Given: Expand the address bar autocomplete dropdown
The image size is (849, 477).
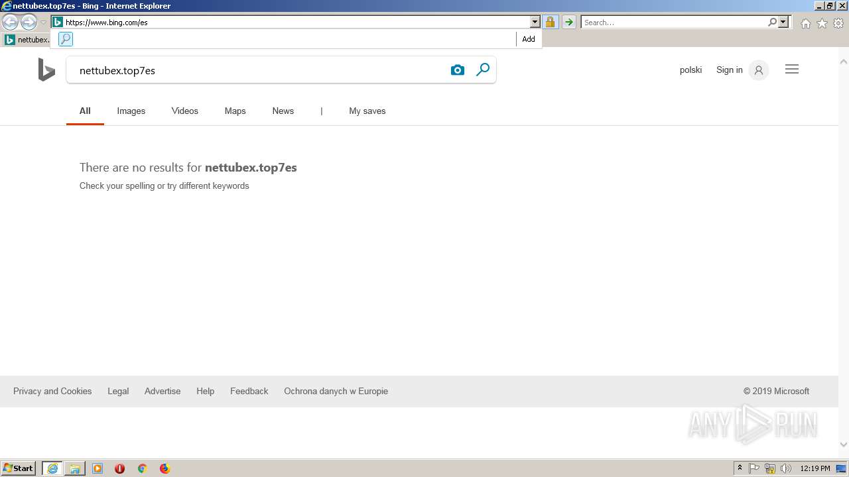Looking at the screenshot, I should (x=535, y=22).
